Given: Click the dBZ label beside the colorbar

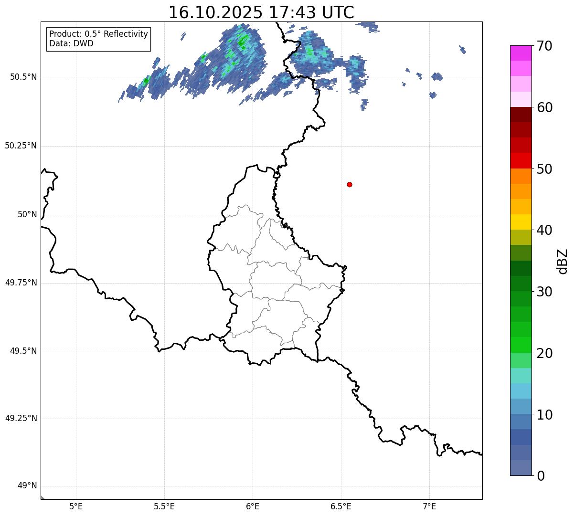Looking at the screenshot, I should coord(563,261).
